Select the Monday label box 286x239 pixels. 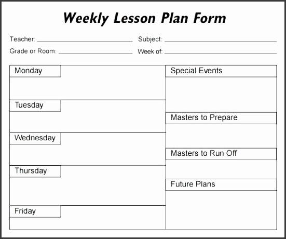35,71
